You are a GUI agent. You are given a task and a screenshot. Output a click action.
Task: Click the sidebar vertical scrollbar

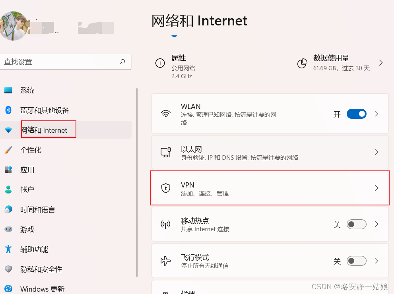pyautogui.click(x=137, y=182)
